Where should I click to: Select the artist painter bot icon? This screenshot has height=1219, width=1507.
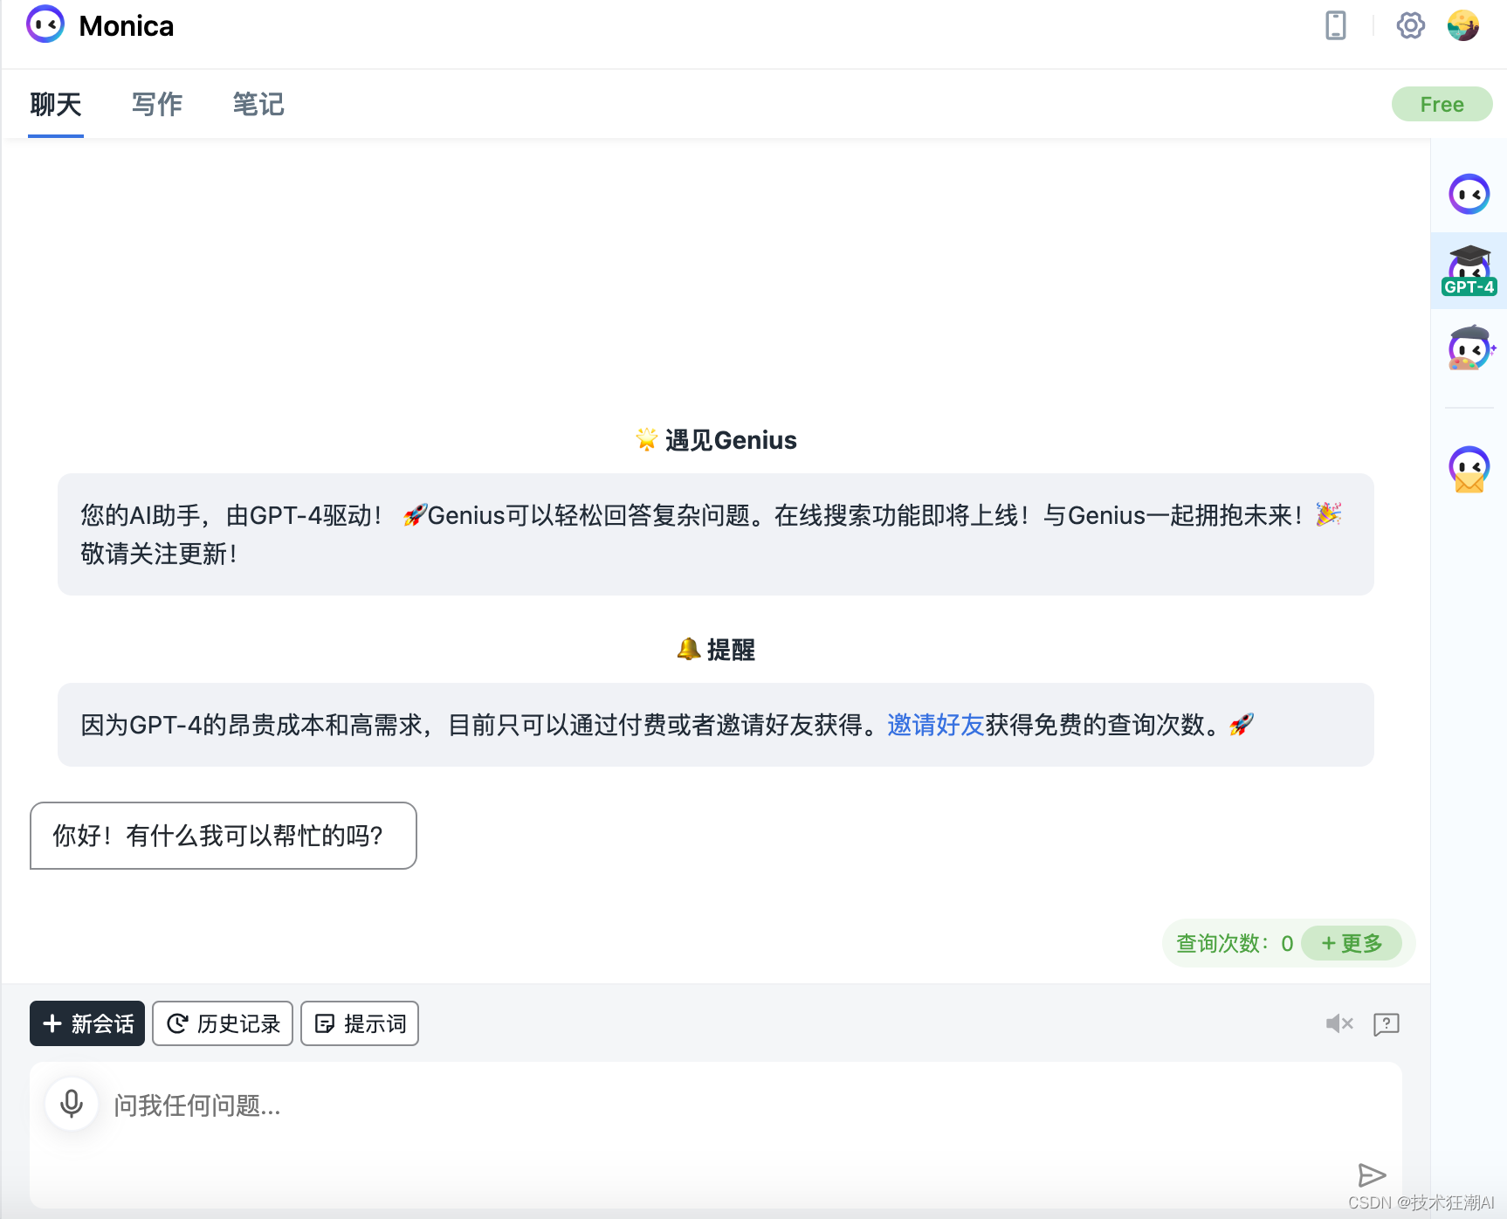click(1470, 348)
